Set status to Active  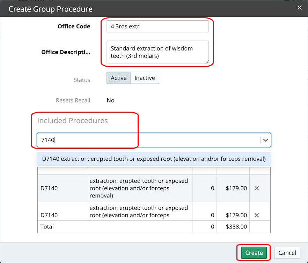(118, 78)
